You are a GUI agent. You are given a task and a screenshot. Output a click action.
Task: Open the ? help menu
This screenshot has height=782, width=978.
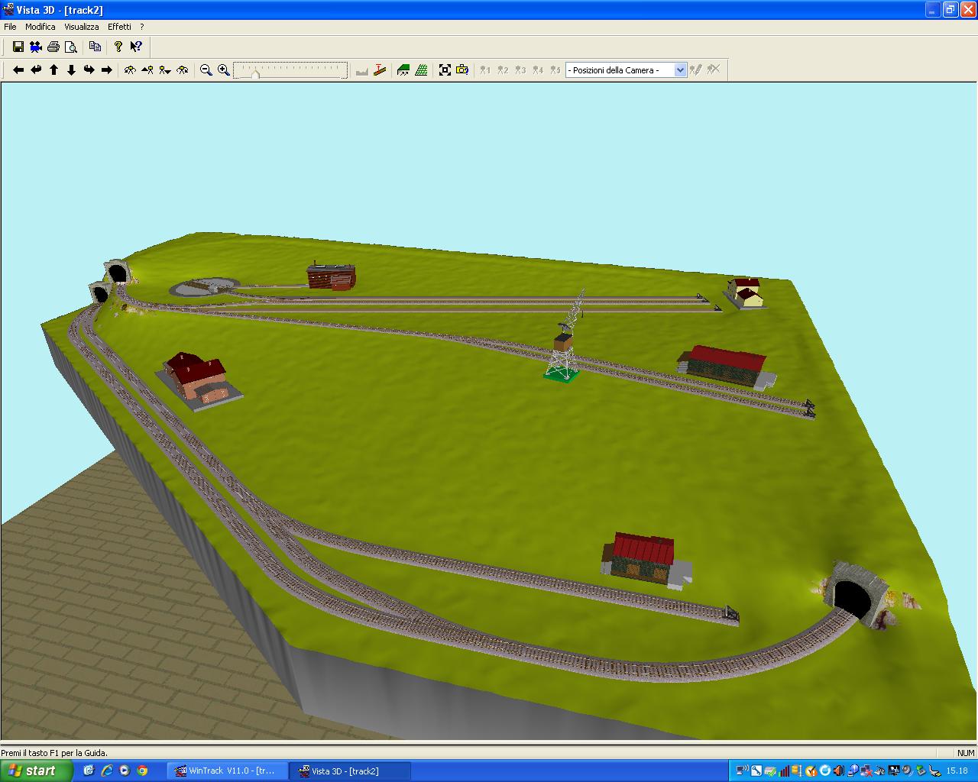pos(142,27)
